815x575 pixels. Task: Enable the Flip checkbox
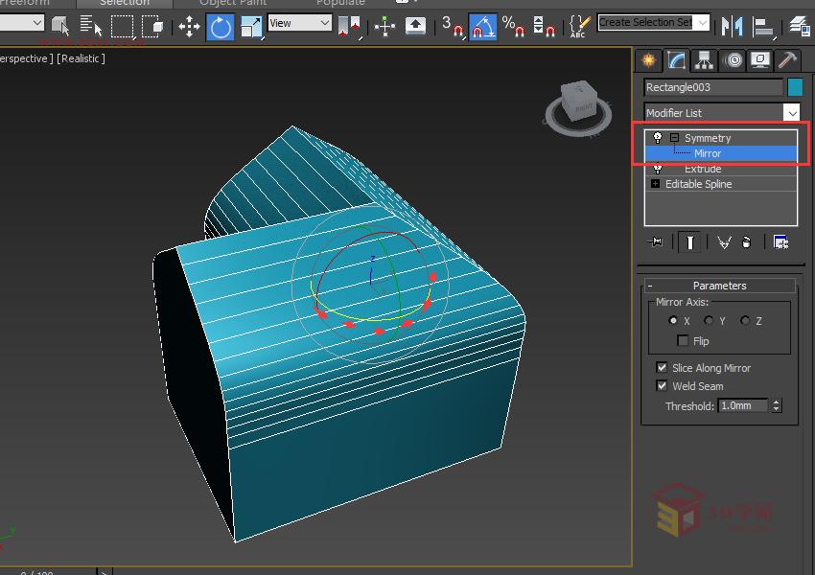pos(683,341)
